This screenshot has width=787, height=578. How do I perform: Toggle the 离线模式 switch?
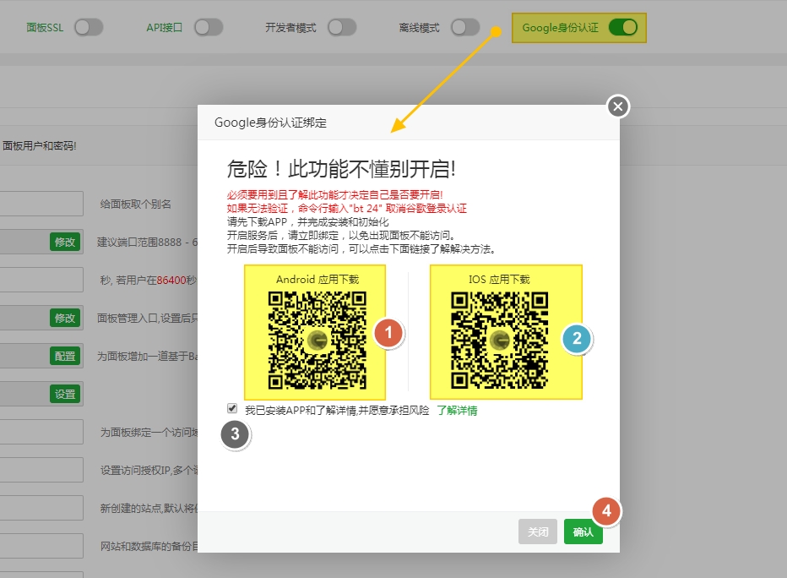(x=465, y=27)
